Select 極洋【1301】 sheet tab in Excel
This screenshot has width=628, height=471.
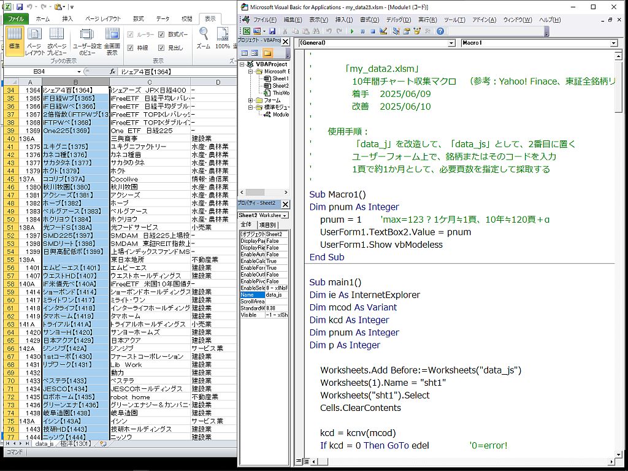tap(76, 444)
